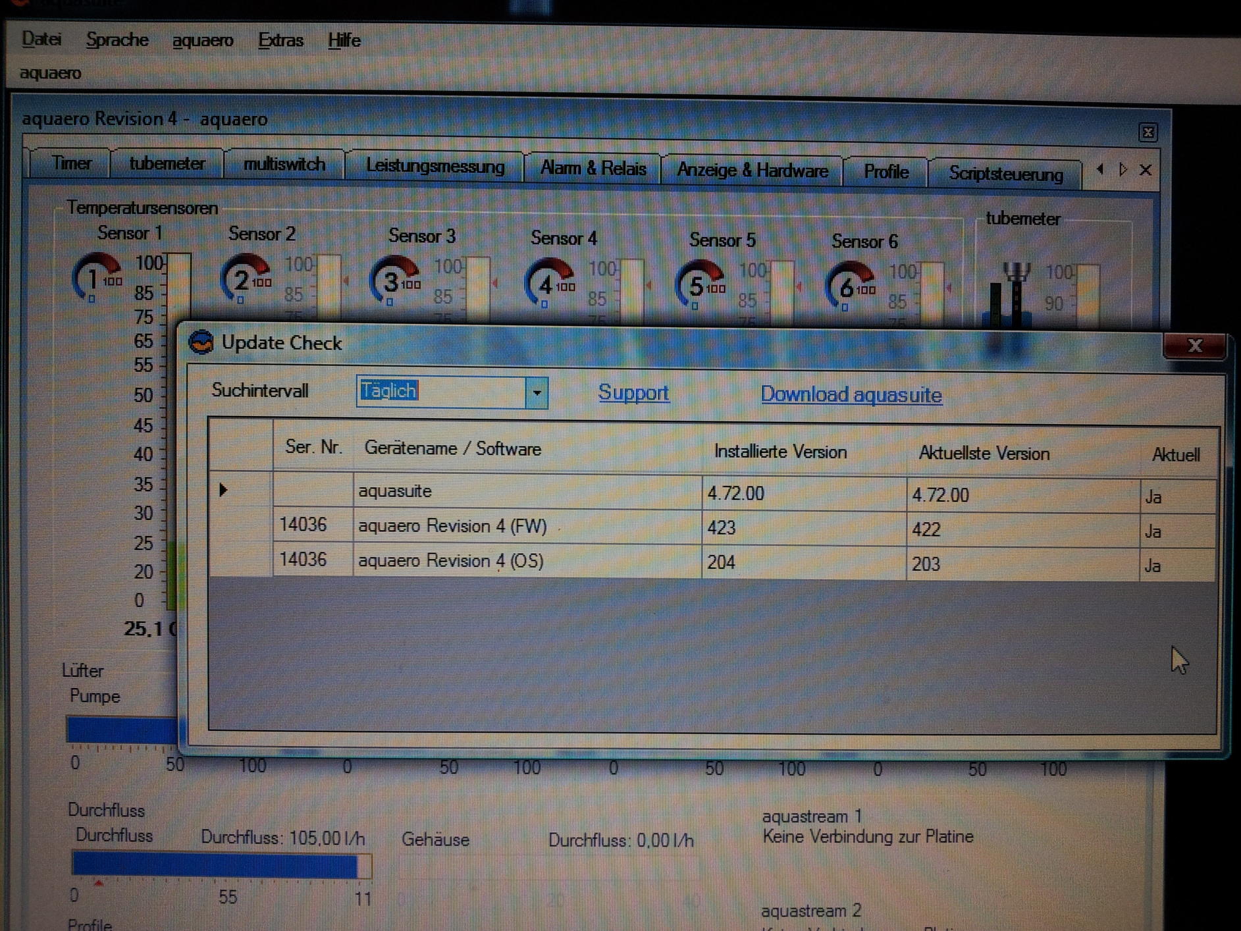Switch to the Profile tab
This screenshot has height=931, width=1241.
coord(885,171)
